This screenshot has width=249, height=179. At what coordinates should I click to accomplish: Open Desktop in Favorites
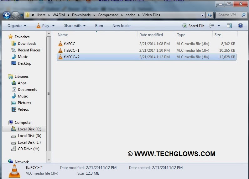[x=24, y=63]
